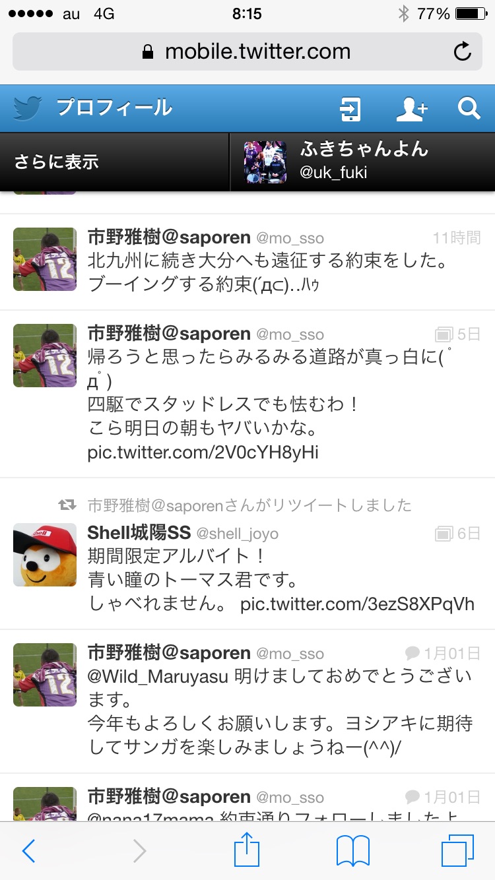Open the Safari share sheet icon
The width and height of the screenshot is (495, 880).
pos(246,850)
